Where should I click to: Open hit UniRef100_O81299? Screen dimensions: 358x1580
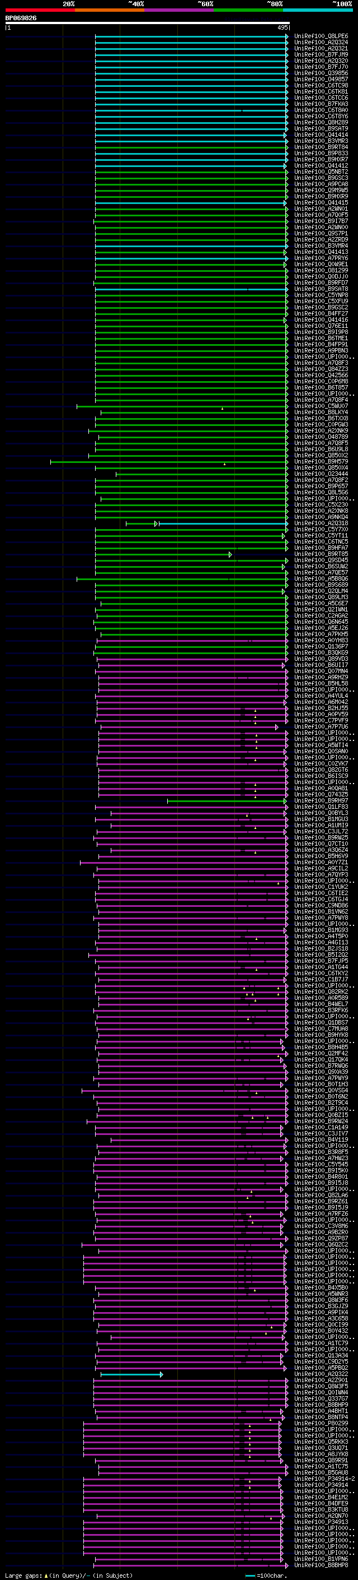click(x=321, y=271)
